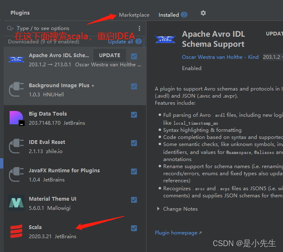This screenshot has height=252, width=283.
Task: Click the plugin list scrollbar
Action: tap(144, 43)
